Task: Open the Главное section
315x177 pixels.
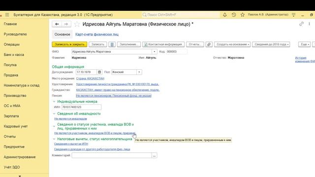Action: tap(10, 24)
